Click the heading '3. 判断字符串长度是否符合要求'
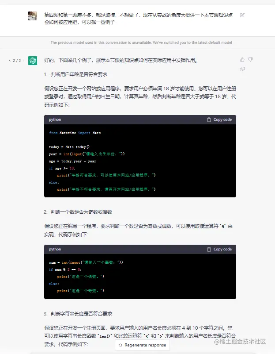 point(78,314)
